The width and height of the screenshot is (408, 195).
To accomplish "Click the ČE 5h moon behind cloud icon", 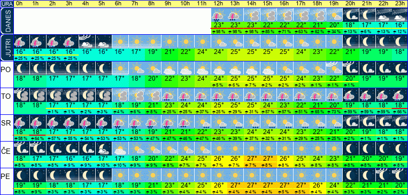I will 104,149.
